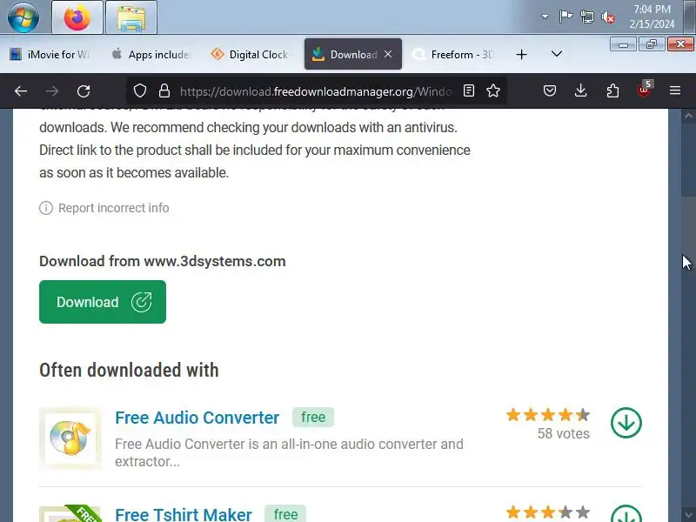Click the forward navigation arrow

point(52,91)
